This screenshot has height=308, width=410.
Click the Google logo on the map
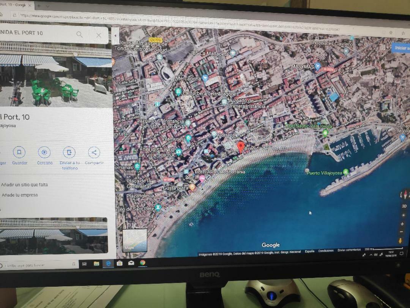pos(271,245)
